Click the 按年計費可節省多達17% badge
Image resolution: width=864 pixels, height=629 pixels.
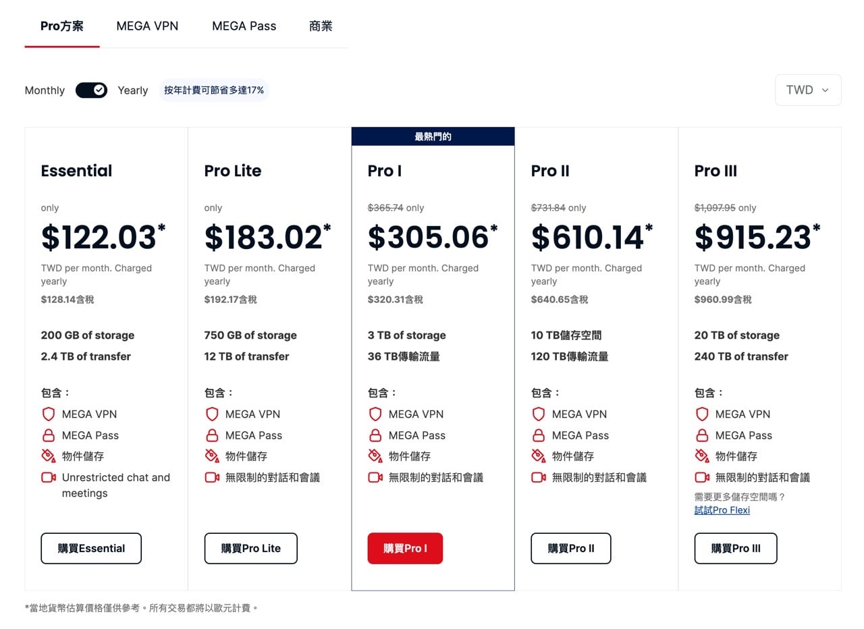[214, 90]
